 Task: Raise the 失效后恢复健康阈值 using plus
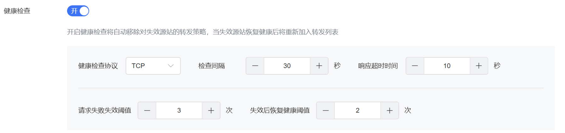pyautogui.click(x=390, y=110)
